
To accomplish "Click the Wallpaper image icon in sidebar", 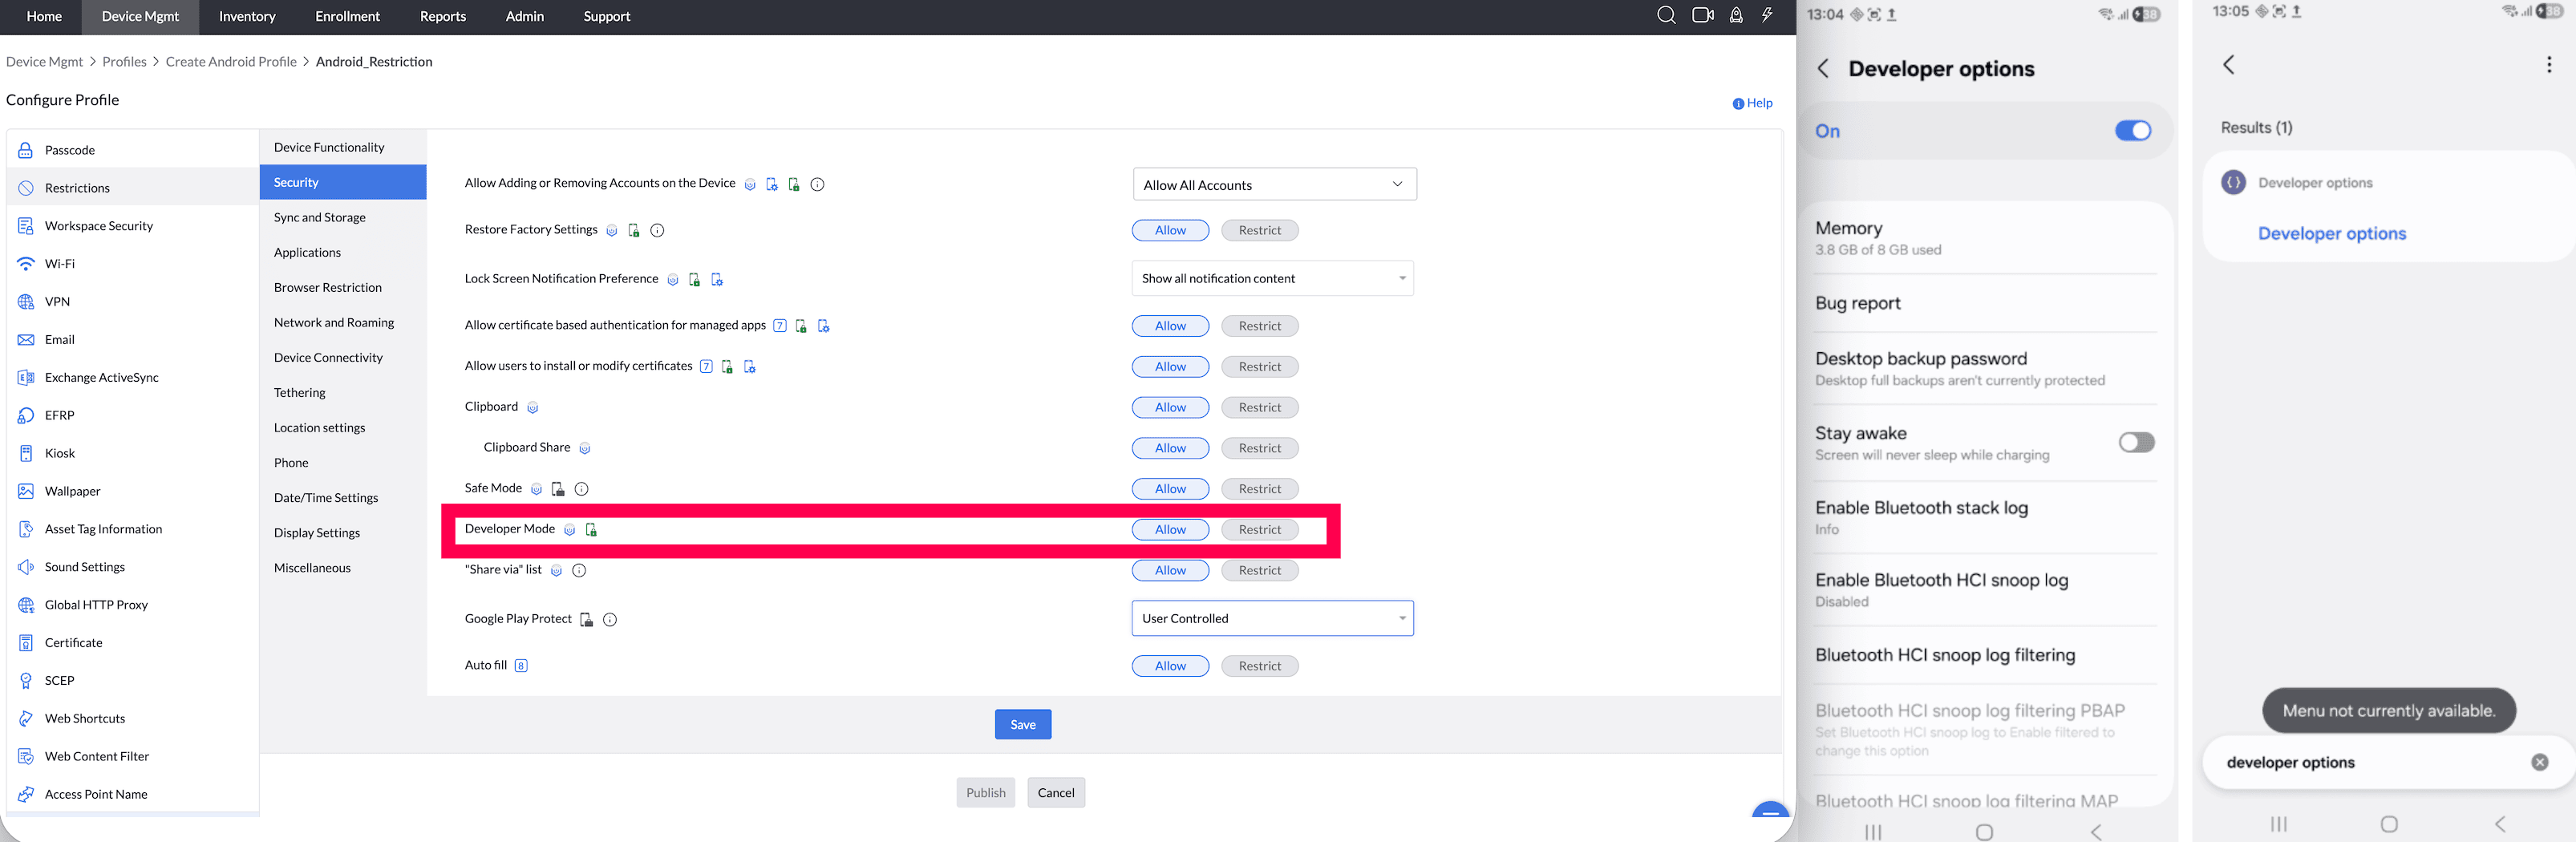I will tap(26, 491).
